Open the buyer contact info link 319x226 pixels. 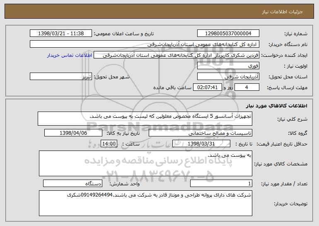tap(70, 55)
